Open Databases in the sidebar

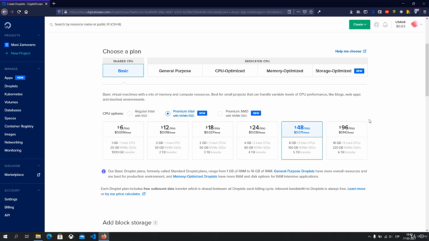tap(13, 110)
